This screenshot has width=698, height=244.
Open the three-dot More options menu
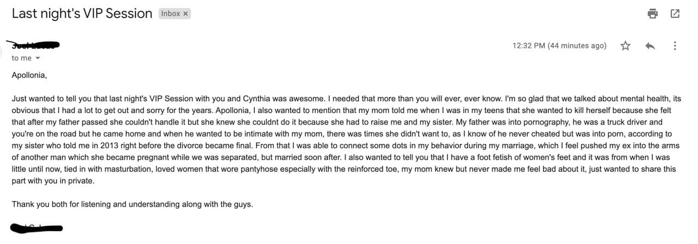coord(675,46)
